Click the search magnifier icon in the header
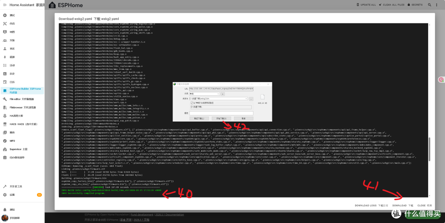Viewport: 445px width, 223px height. point(430,5)
